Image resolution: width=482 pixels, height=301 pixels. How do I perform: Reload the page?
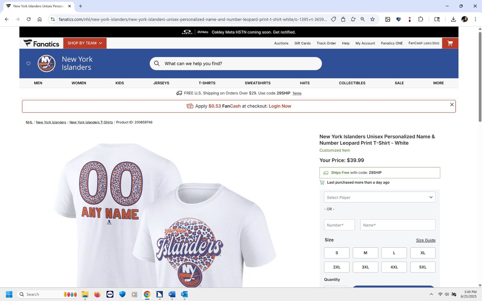coord(29,19)
